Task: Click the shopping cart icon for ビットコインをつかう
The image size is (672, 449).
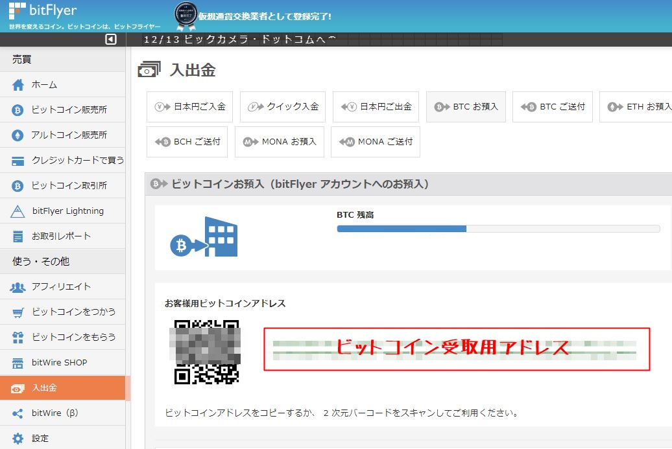Action: pyautogui.click(x=18, y=312)
